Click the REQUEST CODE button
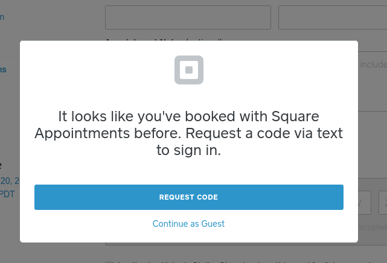 (189, 197)
